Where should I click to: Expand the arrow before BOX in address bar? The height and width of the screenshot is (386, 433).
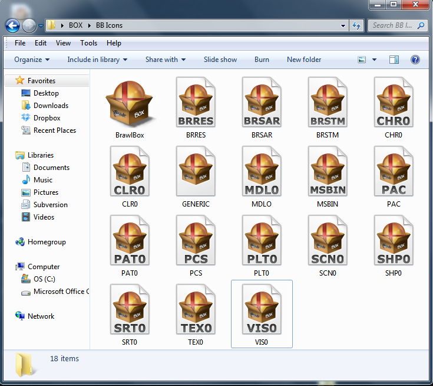[x=62, y=25]
